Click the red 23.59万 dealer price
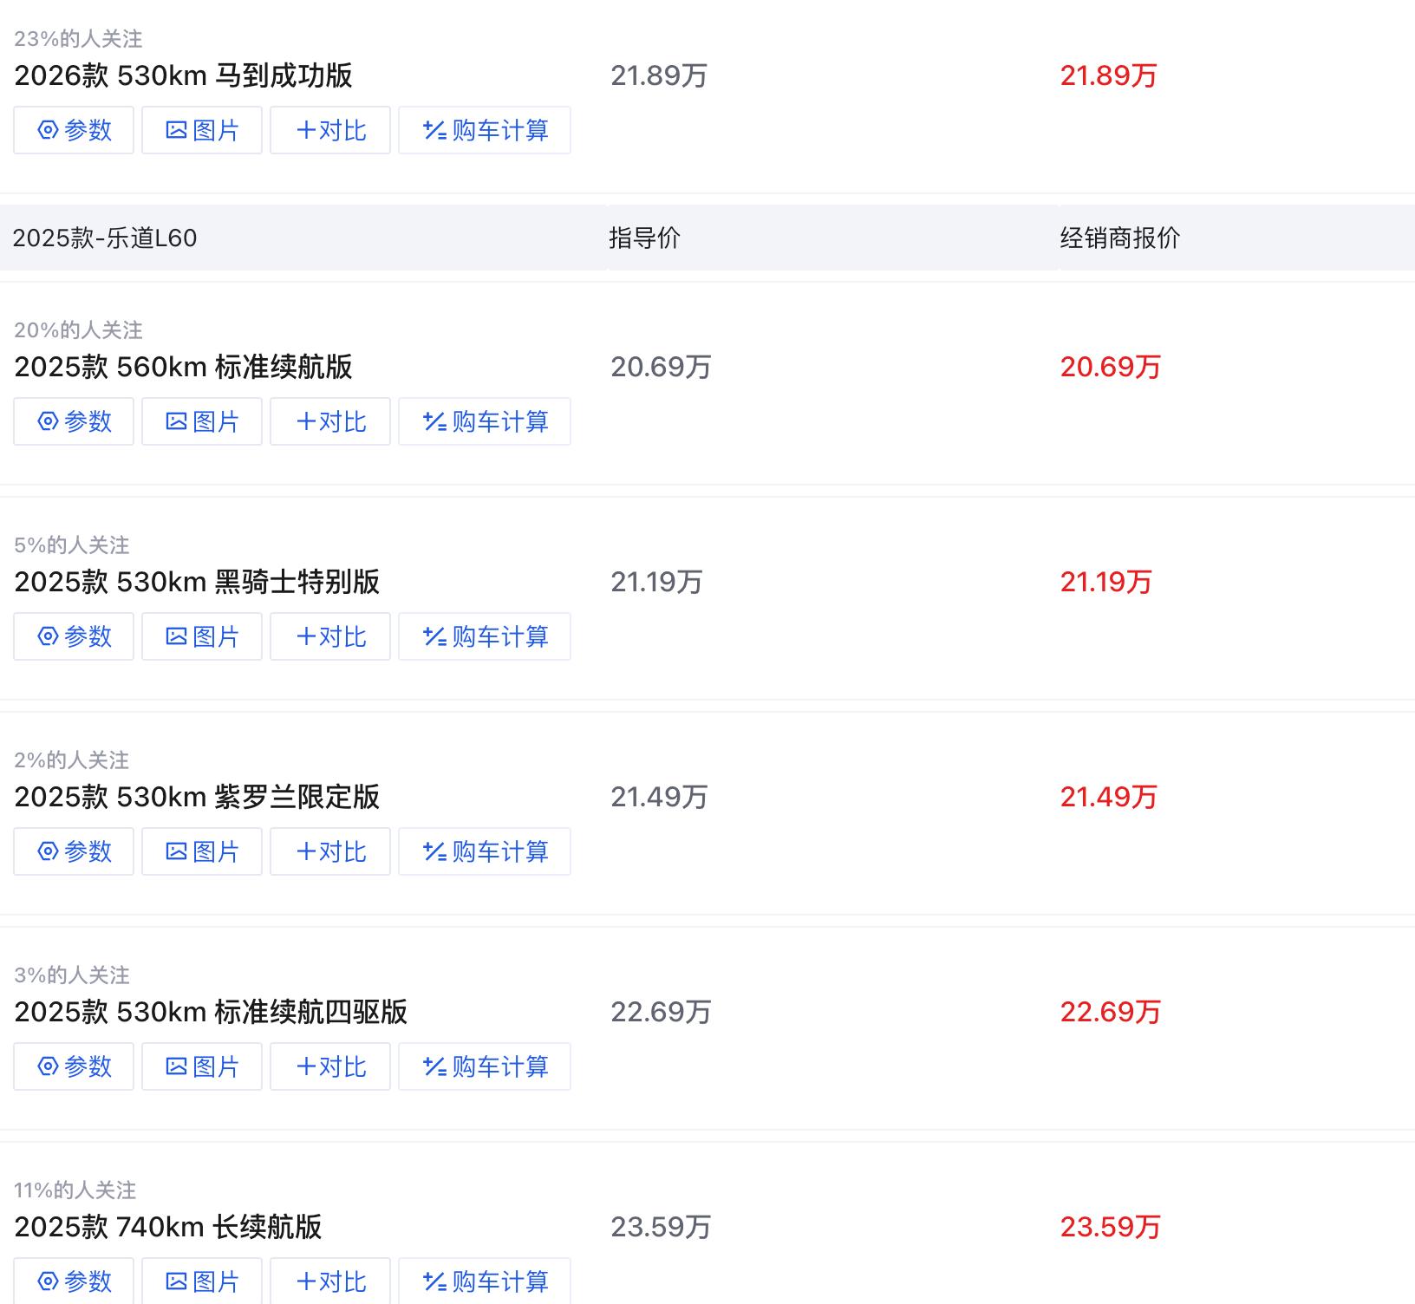The width and height of the screenshot is (1415, 1304). (1110, 1227)
